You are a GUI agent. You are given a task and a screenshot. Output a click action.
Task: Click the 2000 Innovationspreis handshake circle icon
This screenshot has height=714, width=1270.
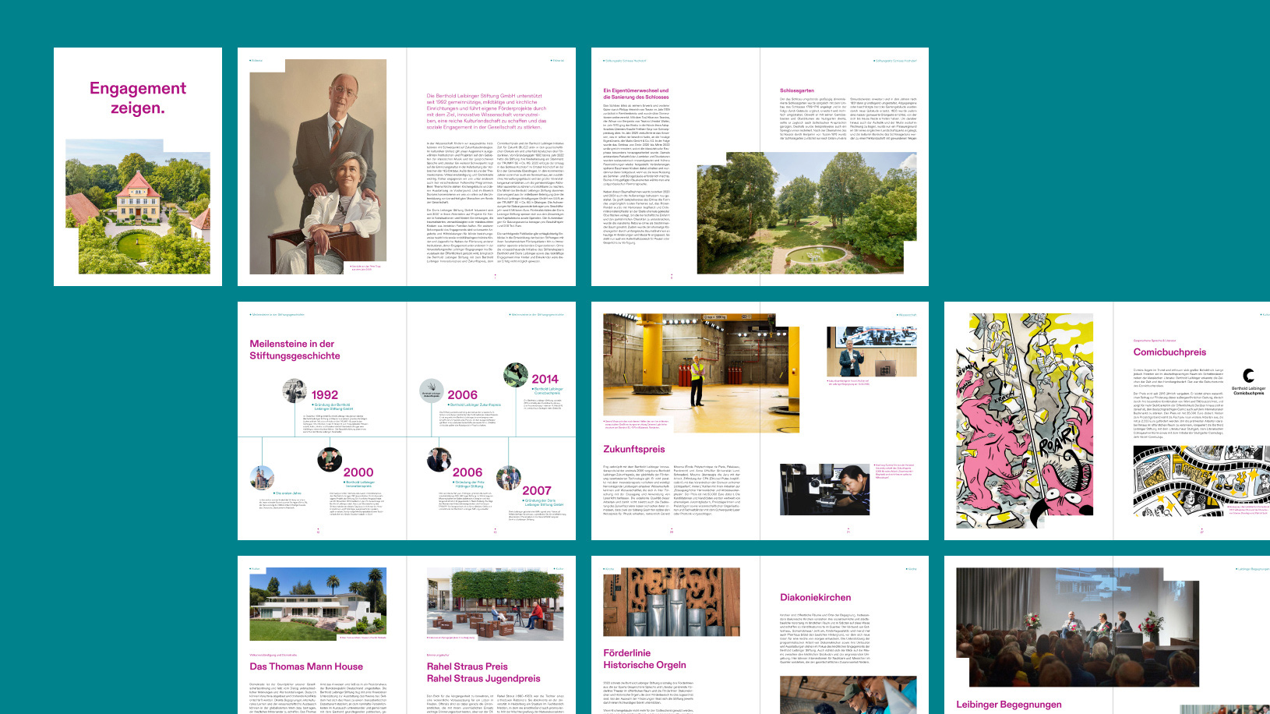point(328,461)
